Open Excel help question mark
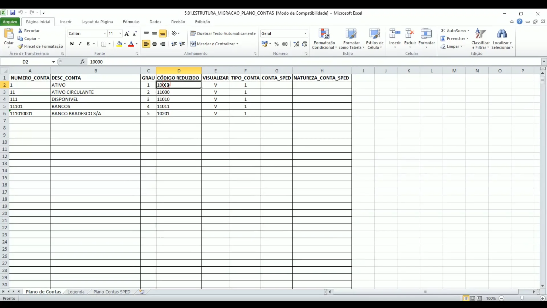 pyautogui.click(x=520, y=22)
